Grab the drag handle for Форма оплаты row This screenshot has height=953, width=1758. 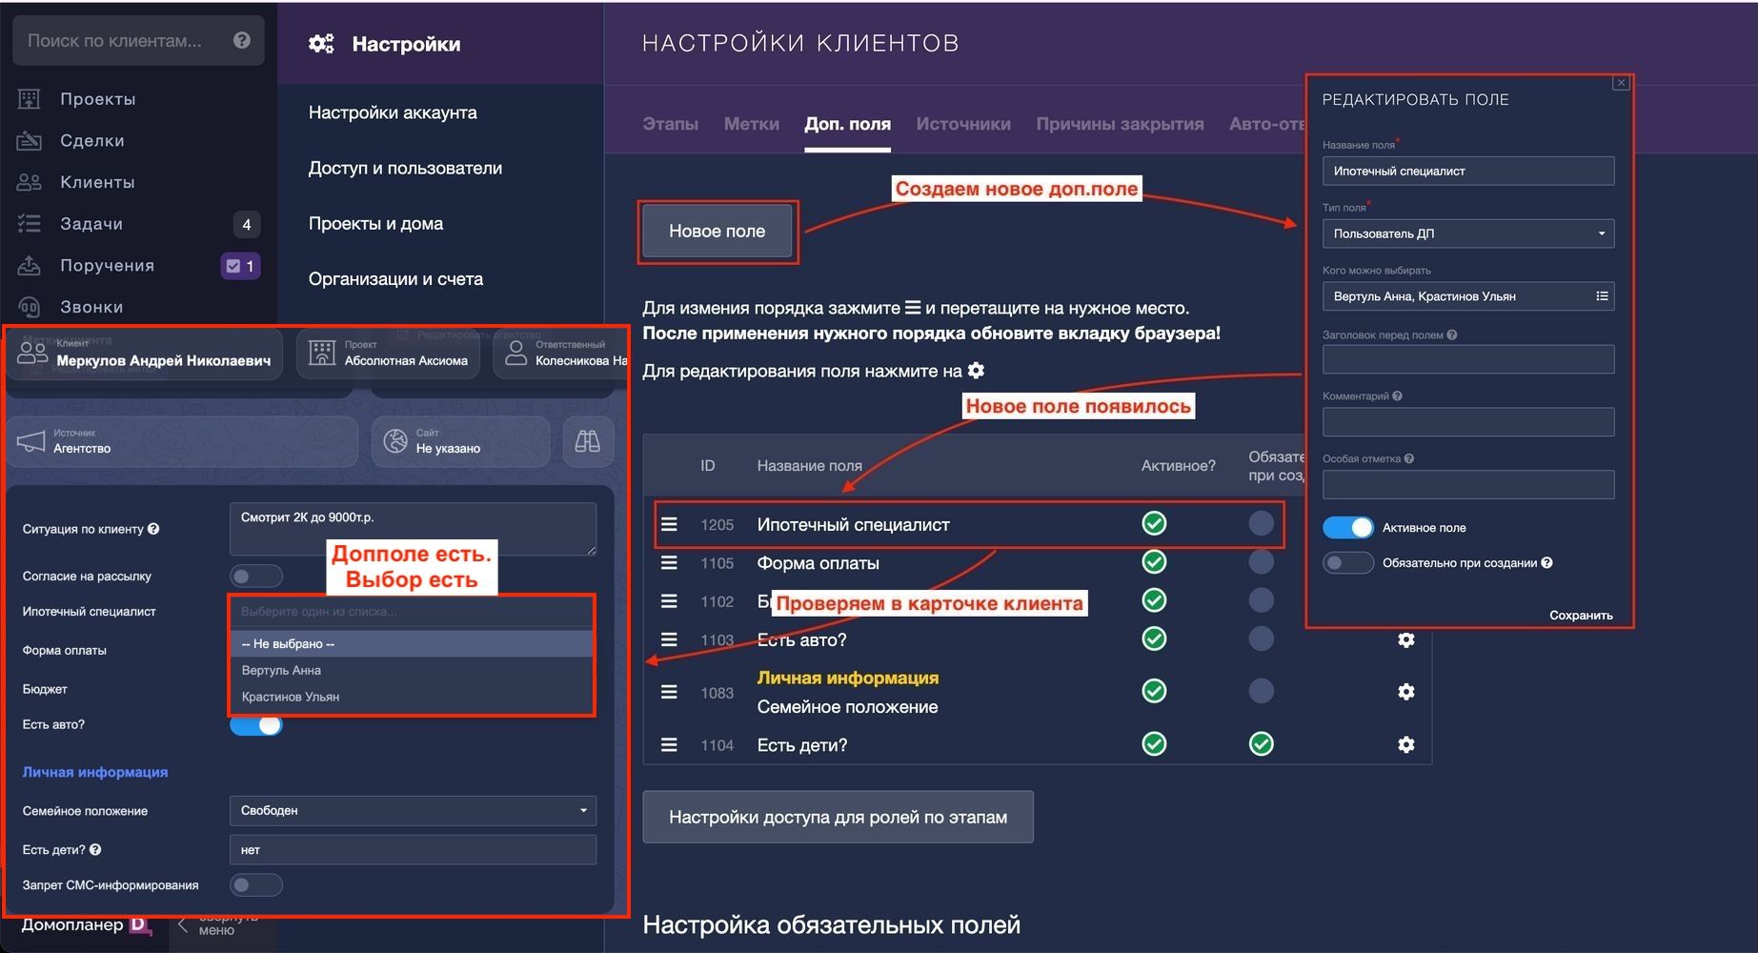[x=670, y=563]
